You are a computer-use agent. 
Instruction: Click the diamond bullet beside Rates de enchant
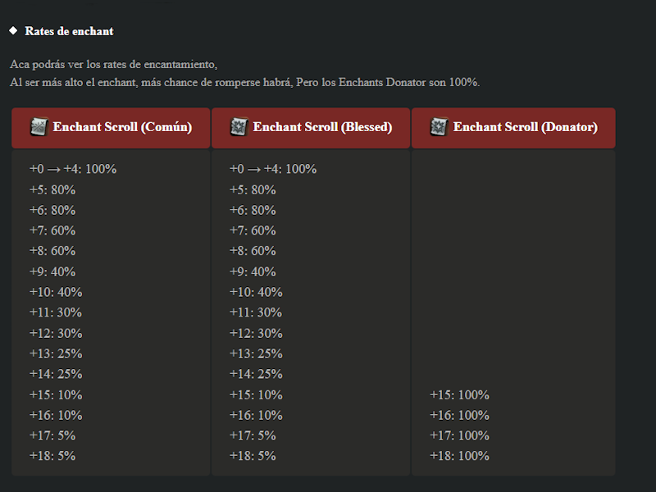(13, 30)
